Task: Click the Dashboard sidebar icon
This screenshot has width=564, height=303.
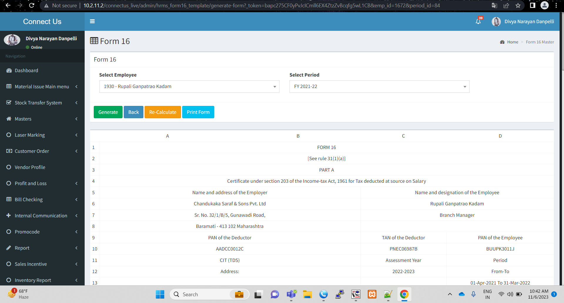Action: pos(9,70)
